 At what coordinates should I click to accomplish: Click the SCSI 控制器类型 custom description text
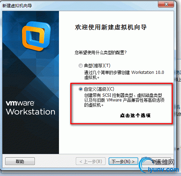[124, 100]
